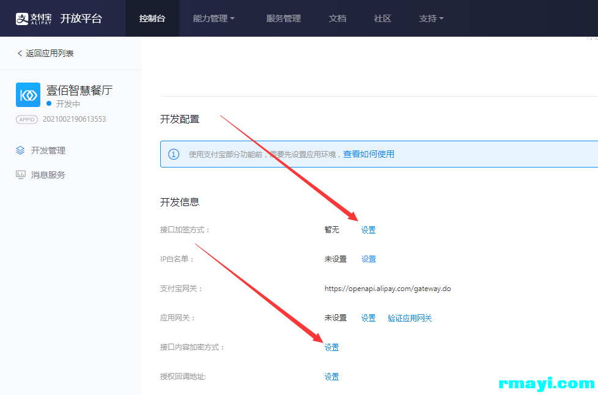This screenshot has height=395, width=598.
Task: Click the 开发配置 section heading
Action: [180, 119]
